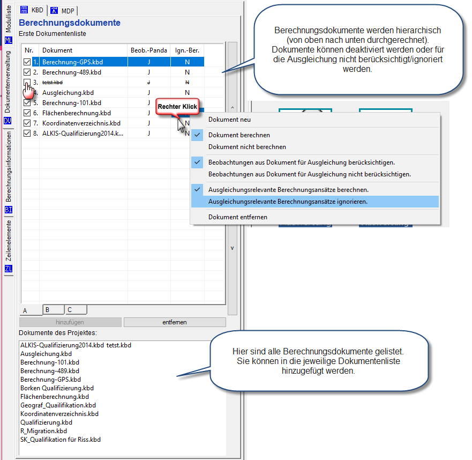472x460 pixels.
Task: Open the Berechnungsinformationen BI sidebar icon
Action: pos(8,210)
